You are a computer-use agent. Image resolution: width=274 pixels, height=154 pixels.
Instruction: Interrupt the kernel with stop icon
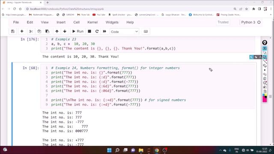(89, 31)
